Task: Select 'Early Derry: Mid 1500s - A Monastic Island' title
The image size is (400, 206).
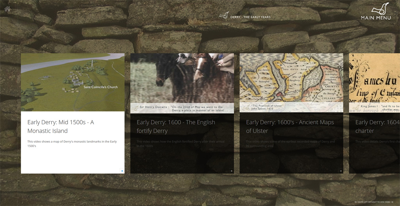Action: [x=61, y=127]
